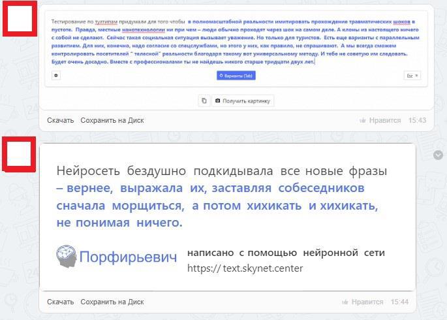Viewport: 447px width, 320px height.
Task: Click the Esc button in editor
Action: tap(412, 76)
